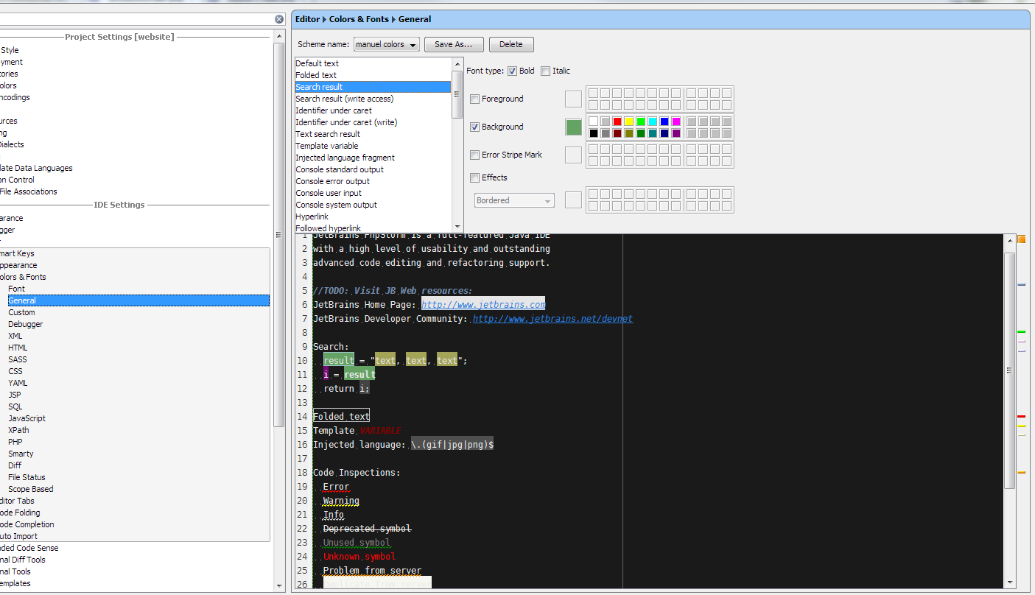The height and width of the screenshot is (595, 1035).
Task: Select 'Console user input' attribute
Action: (373, 193)
